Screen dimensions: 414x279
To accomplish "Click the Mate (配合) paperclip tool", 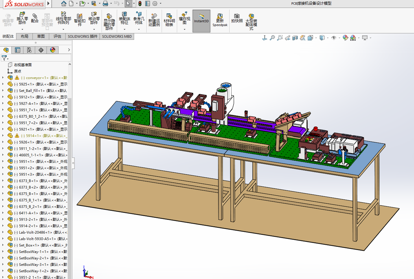I will coord(35,18).
